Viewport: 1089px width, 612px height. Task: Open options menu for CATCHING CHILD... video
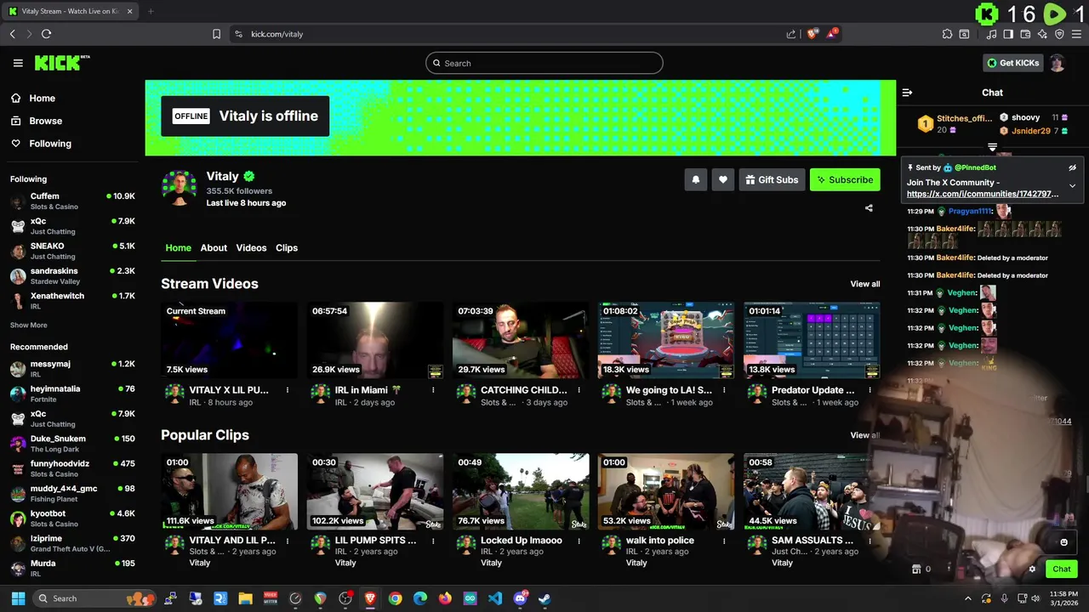coord(579,390)
